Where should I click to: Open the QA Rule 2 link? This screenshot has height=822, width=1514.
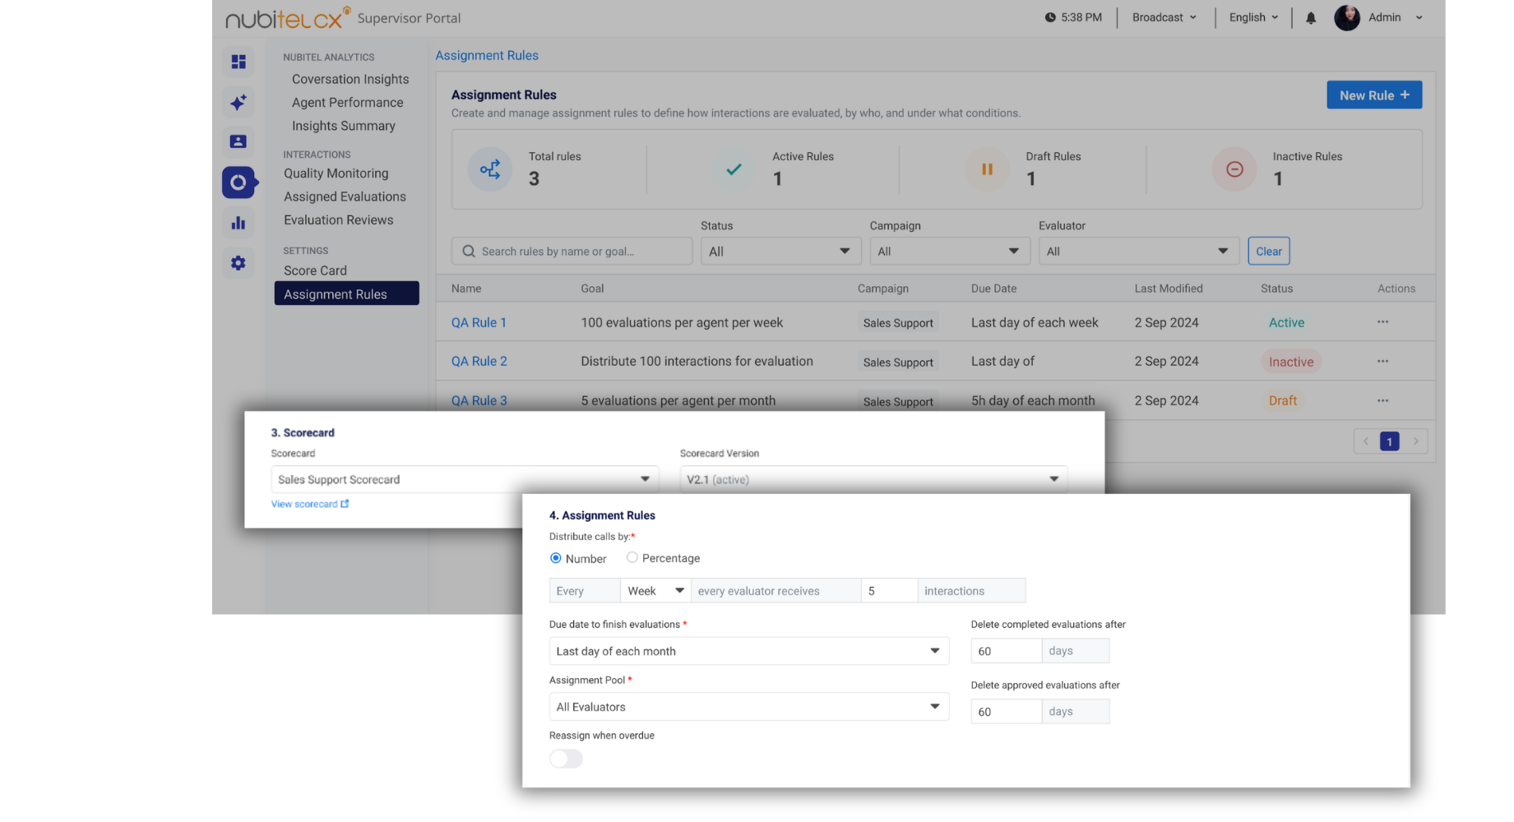(x=479, y=361)
